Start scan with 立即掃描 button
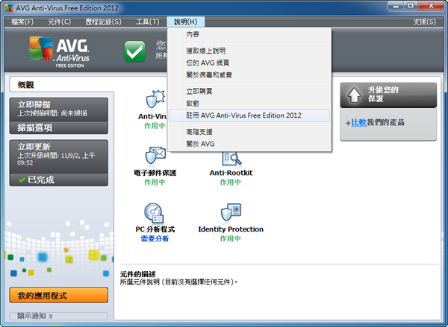448x327 pixels. pos(59,109)
